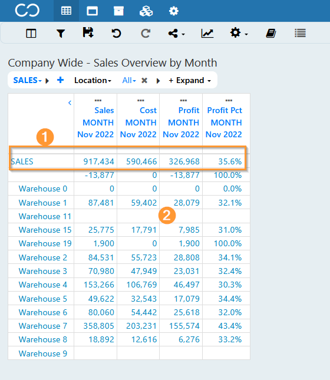This screenshot has height=380, width=330.
Task: Open the grid table view icon
Action: (x=66, y=11)
